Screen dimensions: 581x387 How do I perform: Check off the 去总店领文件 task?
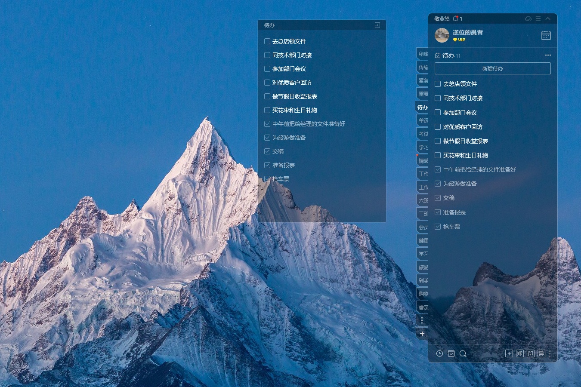(438, 83)
